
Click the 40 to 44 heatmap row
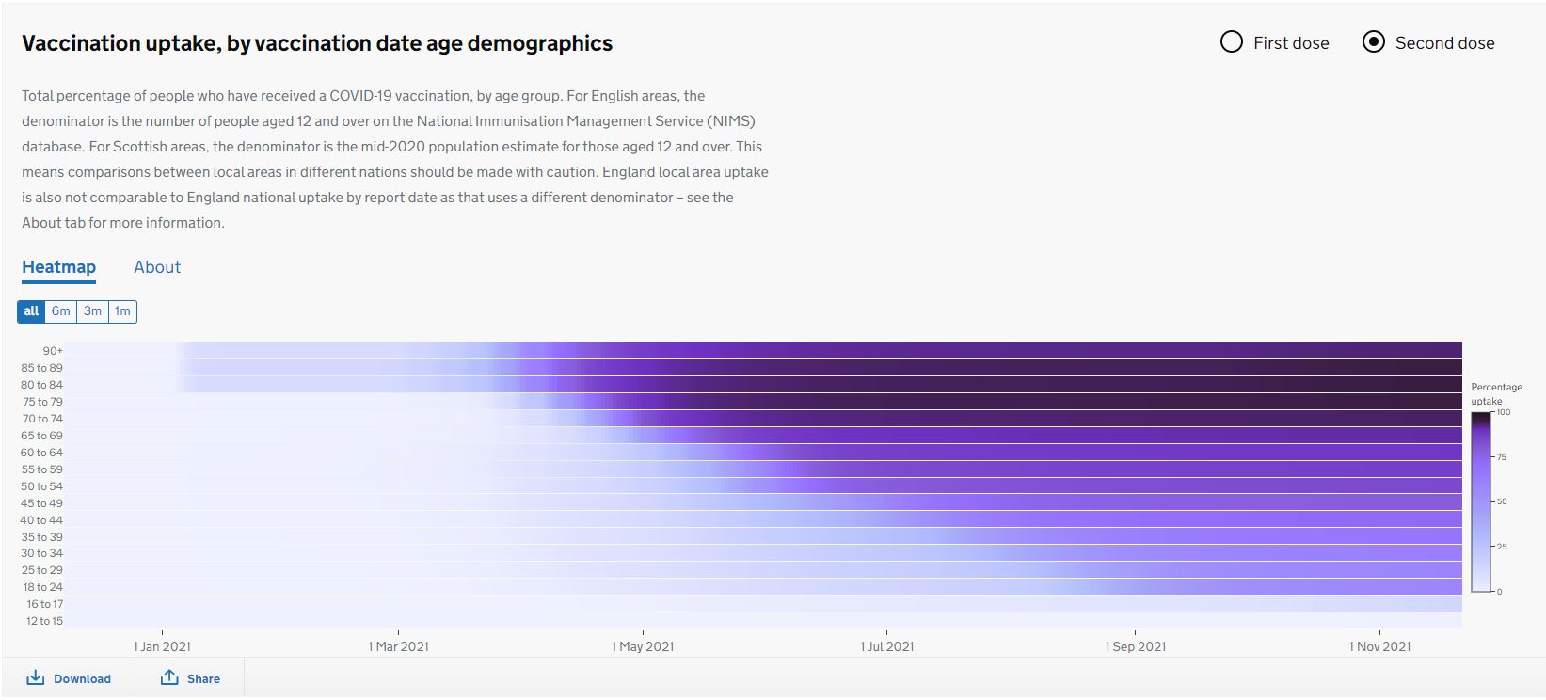(764, 520)
